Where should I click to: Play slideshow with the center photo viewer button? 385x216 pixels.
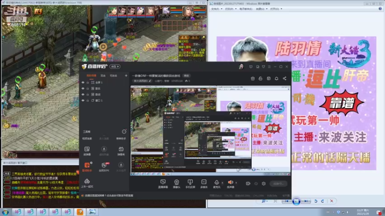point(296,201)
